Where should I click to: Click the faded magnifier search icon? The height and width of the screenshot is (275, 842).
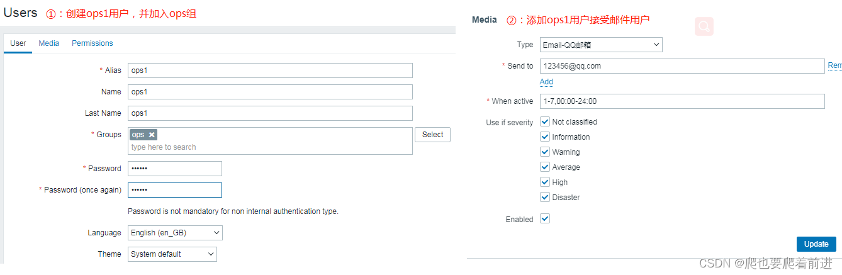pos(704,26)
